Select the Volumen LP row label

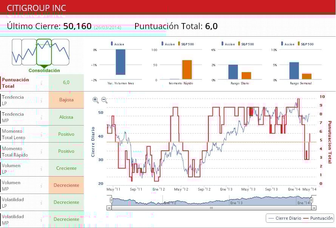11,169
